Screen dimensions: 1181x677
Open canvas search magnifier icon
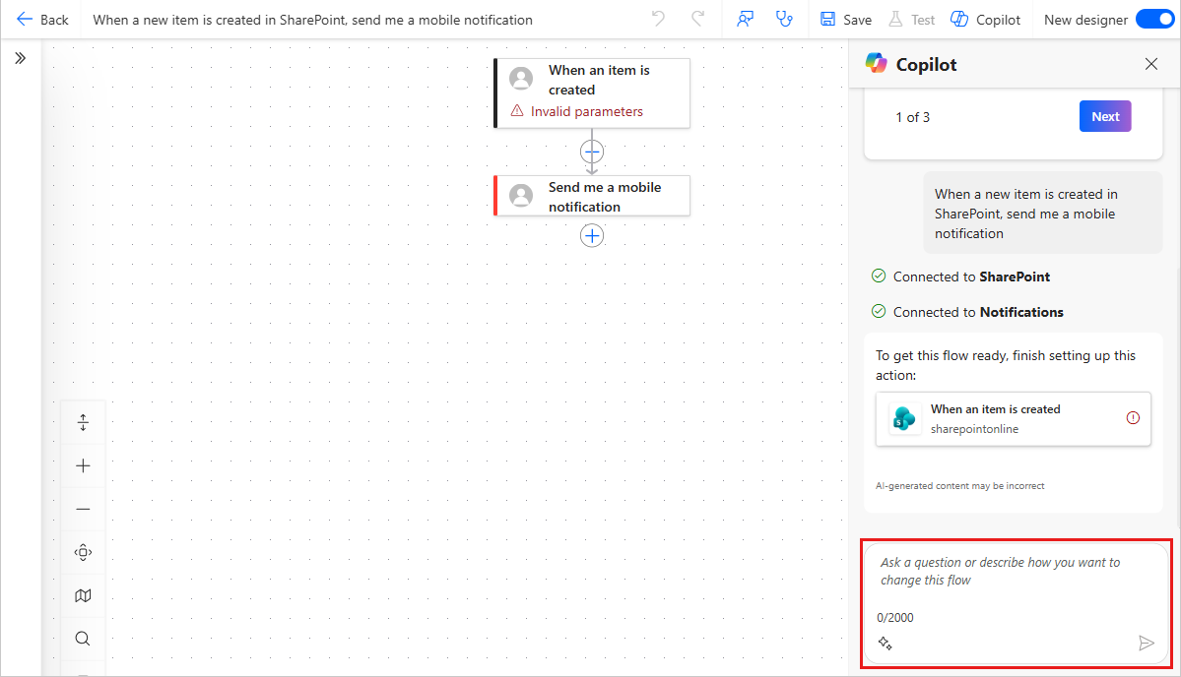83,639
